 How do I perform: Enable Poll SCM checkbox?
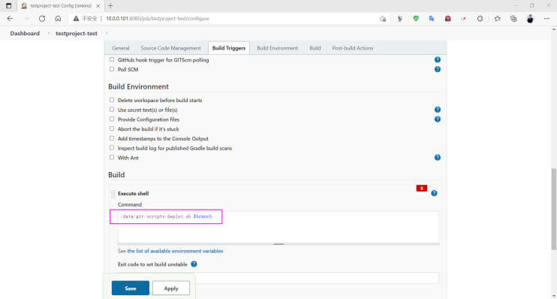(x=112, y=69)
